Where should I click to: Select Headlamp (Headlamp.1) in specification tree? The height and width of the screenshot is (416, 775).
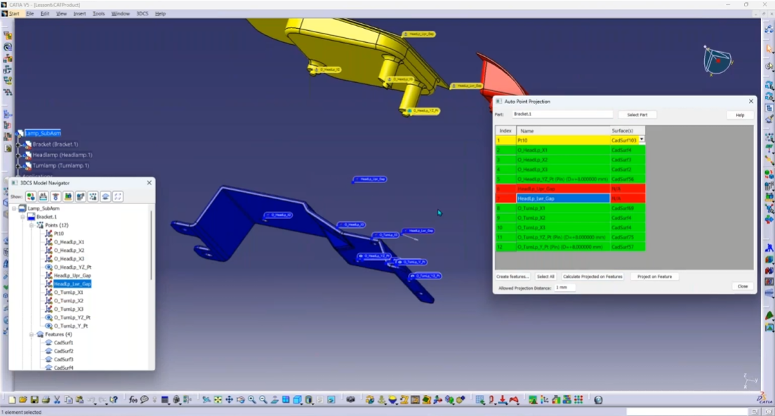click(62, 154)
